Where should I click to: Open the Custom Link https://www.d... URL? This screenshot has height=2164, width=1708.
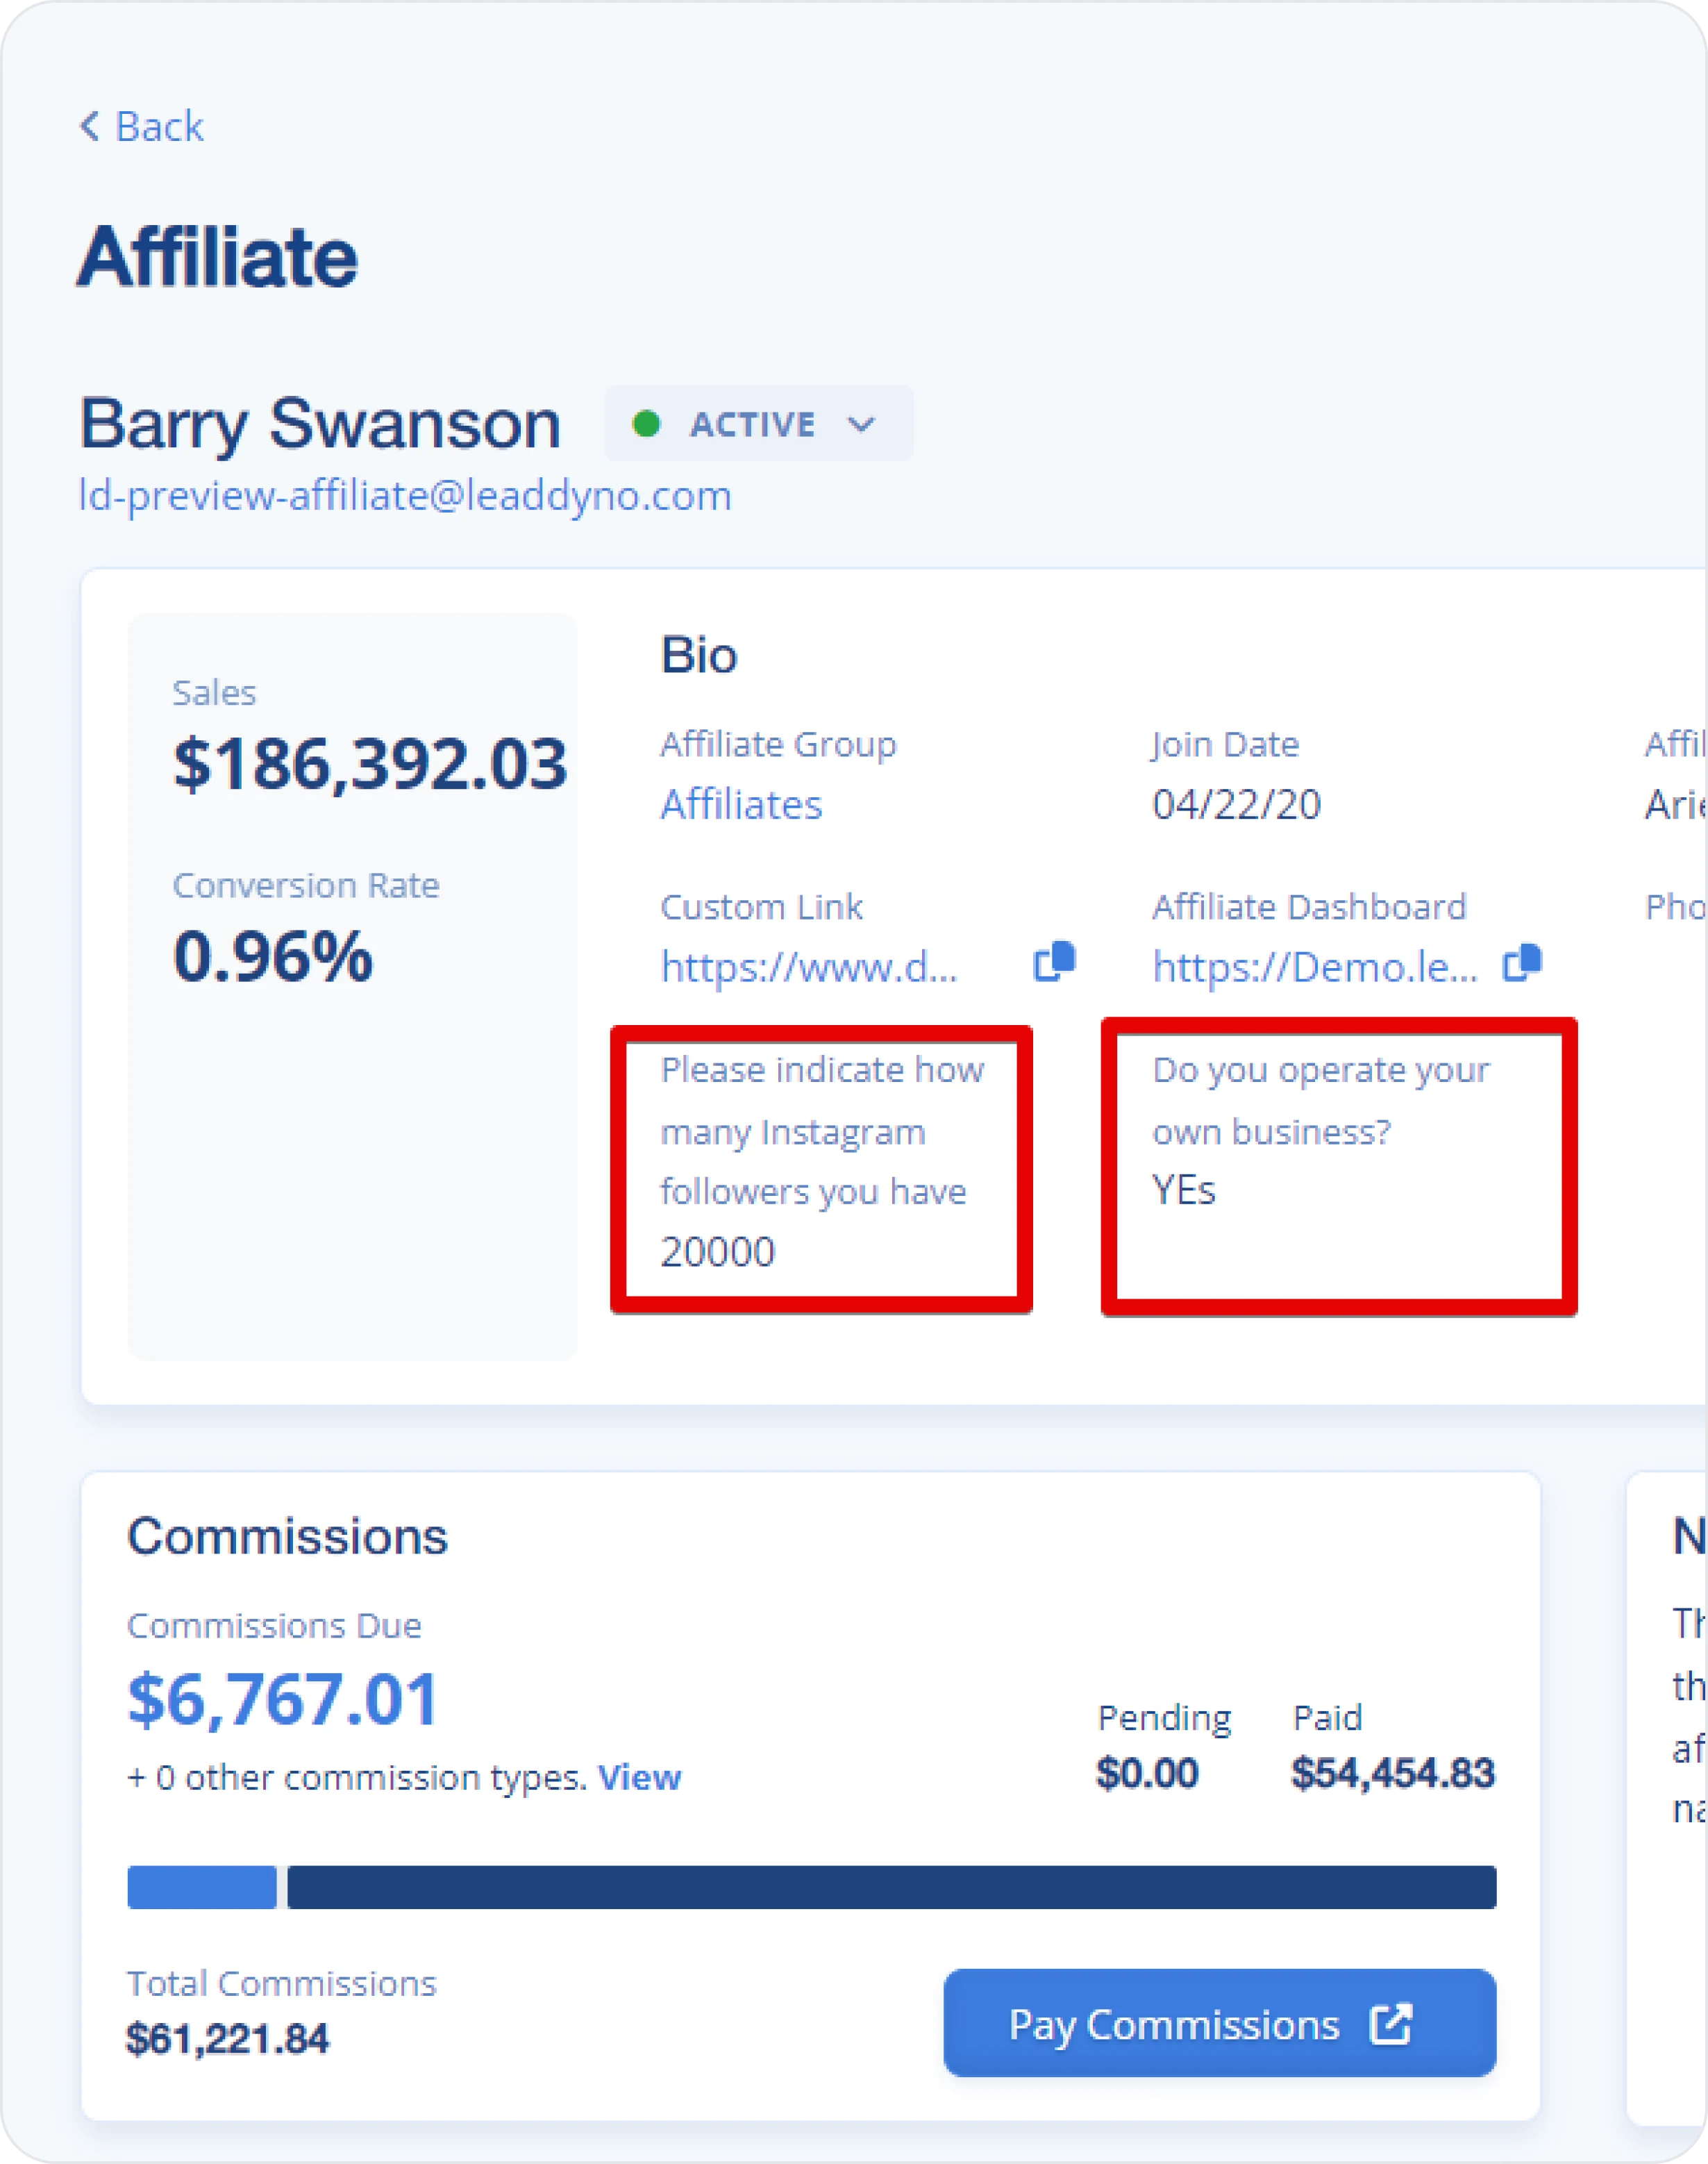point(809,967)
